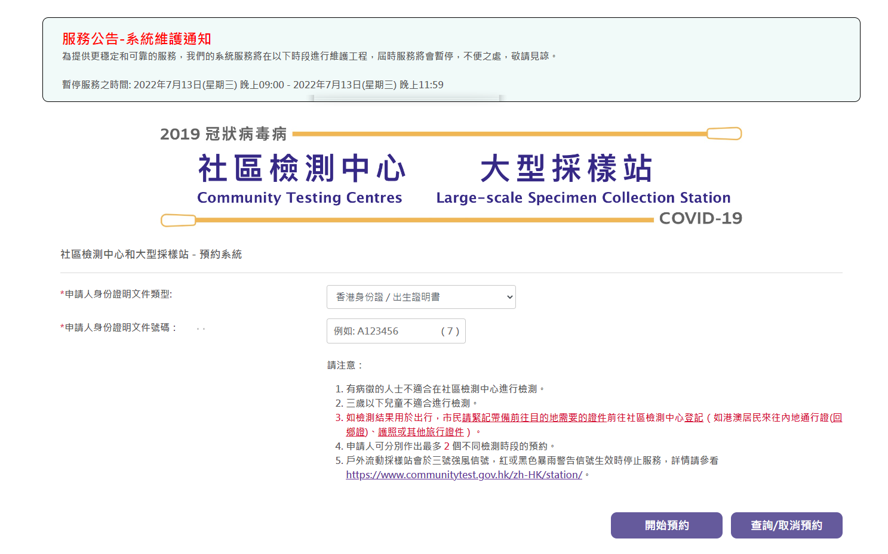
Task: Click the 申請人身份證明文件類型 label
Action: (x=116, y=294)
